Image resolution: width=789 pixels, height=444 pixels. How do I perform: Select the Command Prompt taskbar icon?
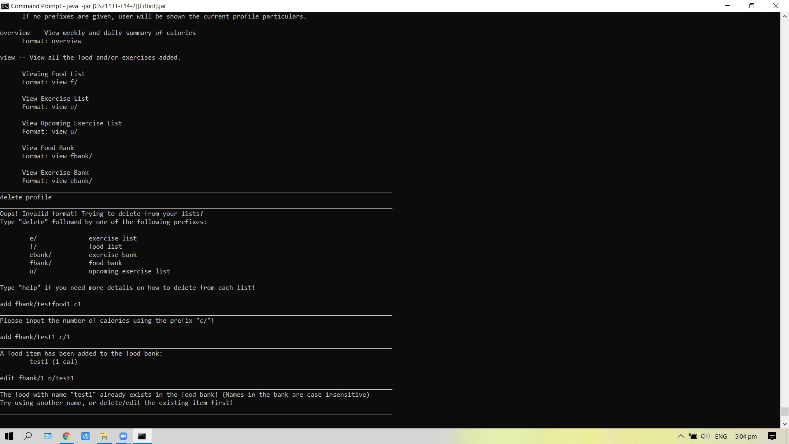pyautogui.click(x=142, y=436)
